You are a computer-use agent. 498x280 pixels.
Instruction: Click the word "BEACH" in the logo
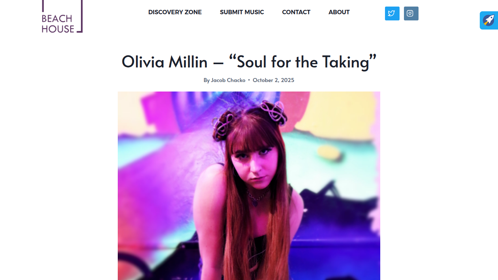pyautogui.click(x=57, y=19)
